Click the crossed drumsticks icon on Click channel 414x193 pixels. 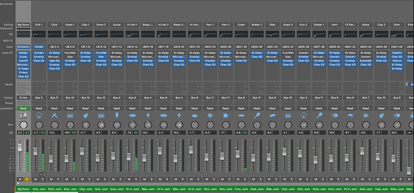coord(54,115)
